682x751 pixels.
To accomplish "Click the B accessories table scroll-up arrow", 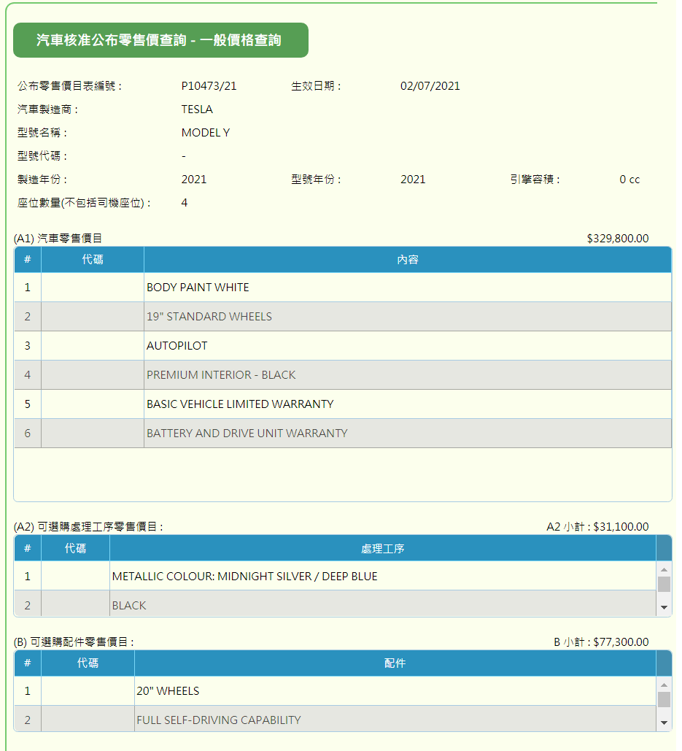I will coord(663,685).
